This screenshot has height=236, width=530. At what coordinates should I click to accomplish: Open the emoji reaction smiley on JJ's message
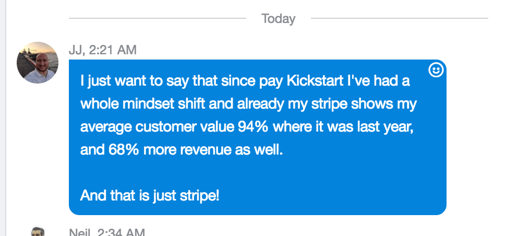pos(436,70)
